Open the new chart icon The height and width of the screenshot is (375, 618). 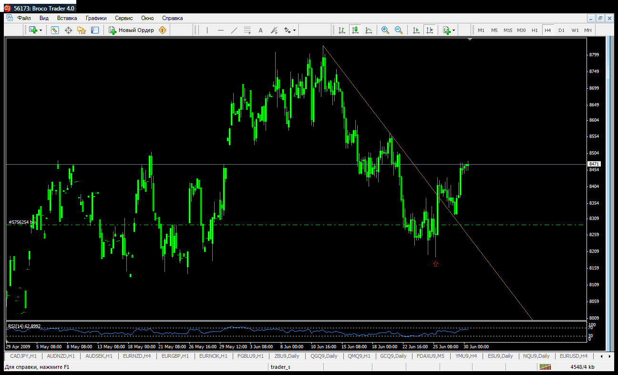[33, 30]
